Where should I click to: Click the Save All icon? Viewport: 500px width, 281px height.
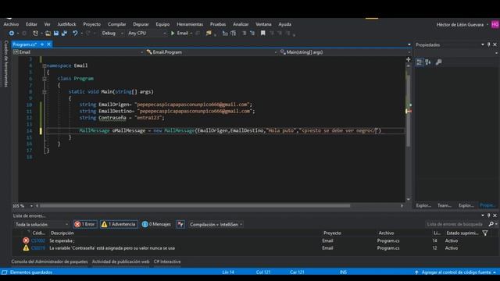[64, 33]
